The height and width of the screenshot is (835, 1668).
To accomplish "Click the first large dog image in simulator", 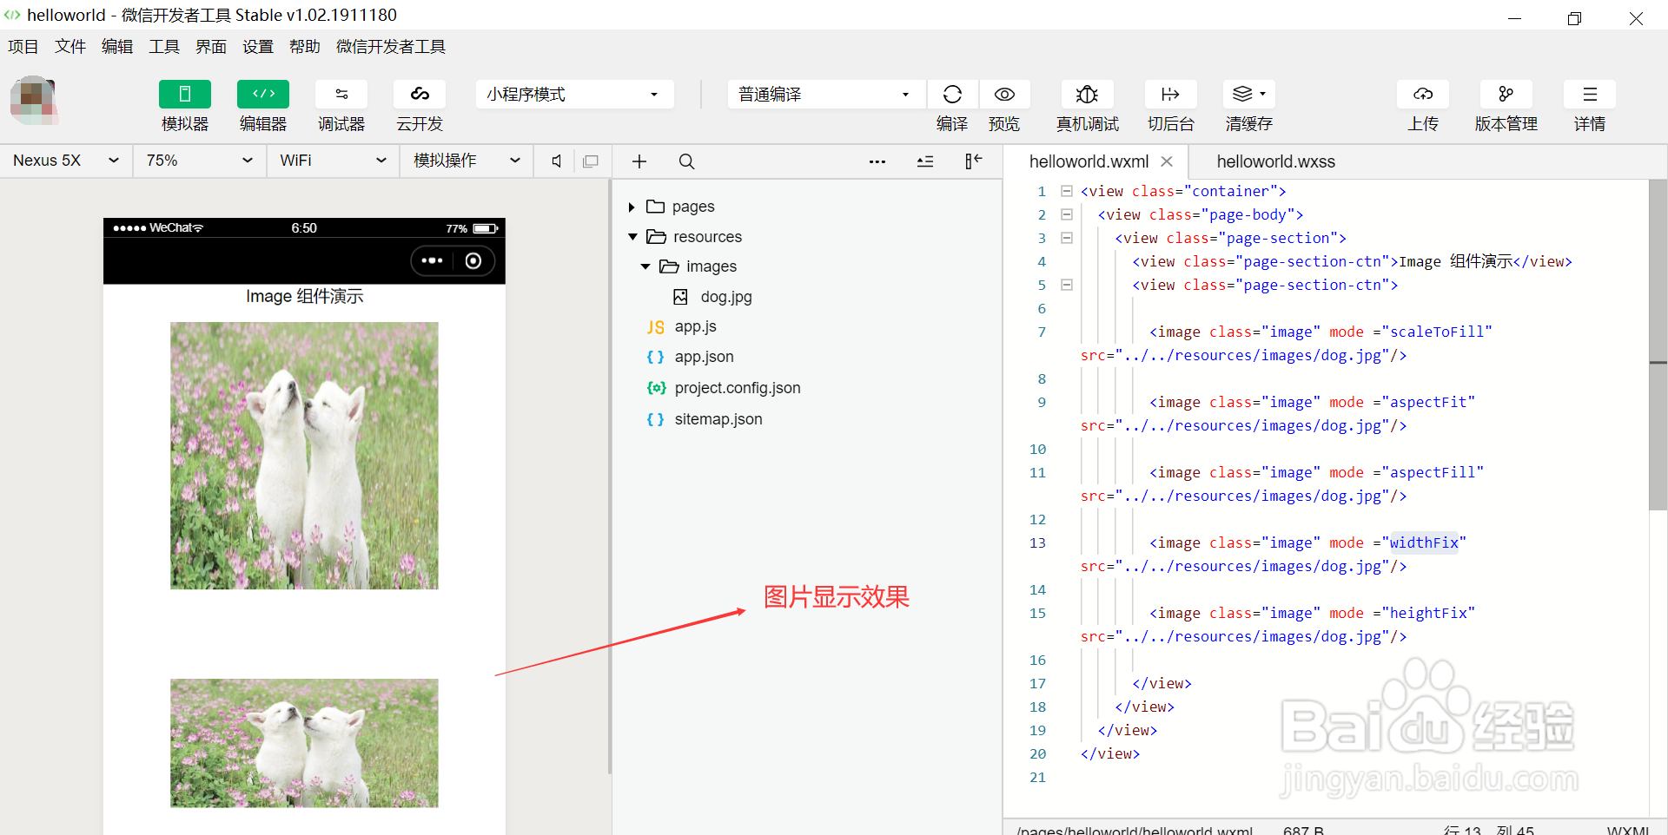I will 304,456.
